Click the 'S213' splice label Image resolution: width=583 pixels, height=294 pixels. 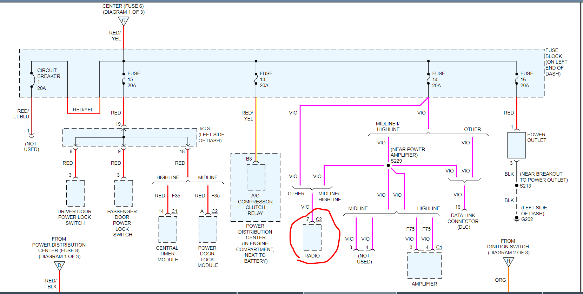525,186
